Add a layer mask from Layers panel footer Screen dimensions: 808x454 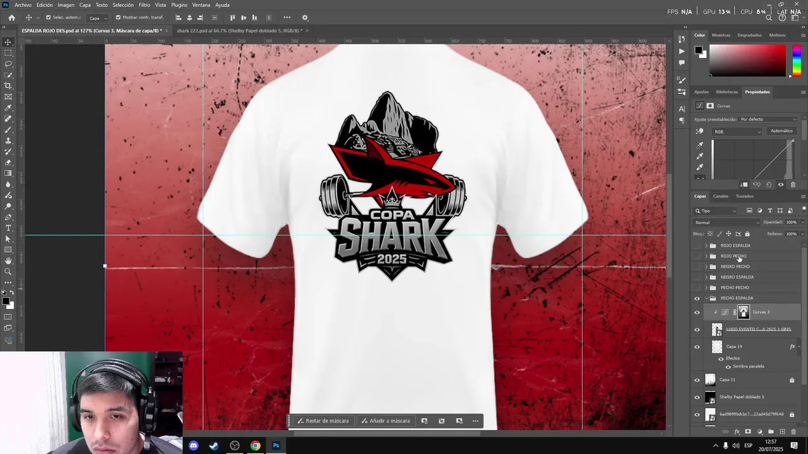click(748, 432)
